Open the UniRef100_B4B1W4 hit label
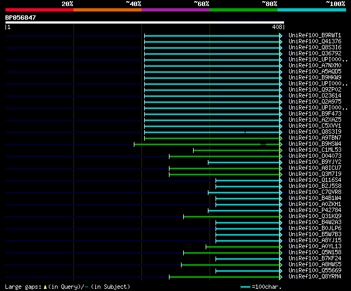Viewport: 351px width, 291px height. pyautogui.click(x=315, y=198)
